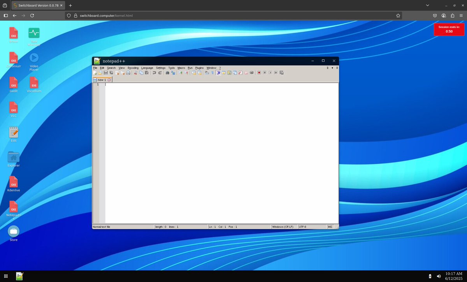Open the Encoding menu

(133, 68)
